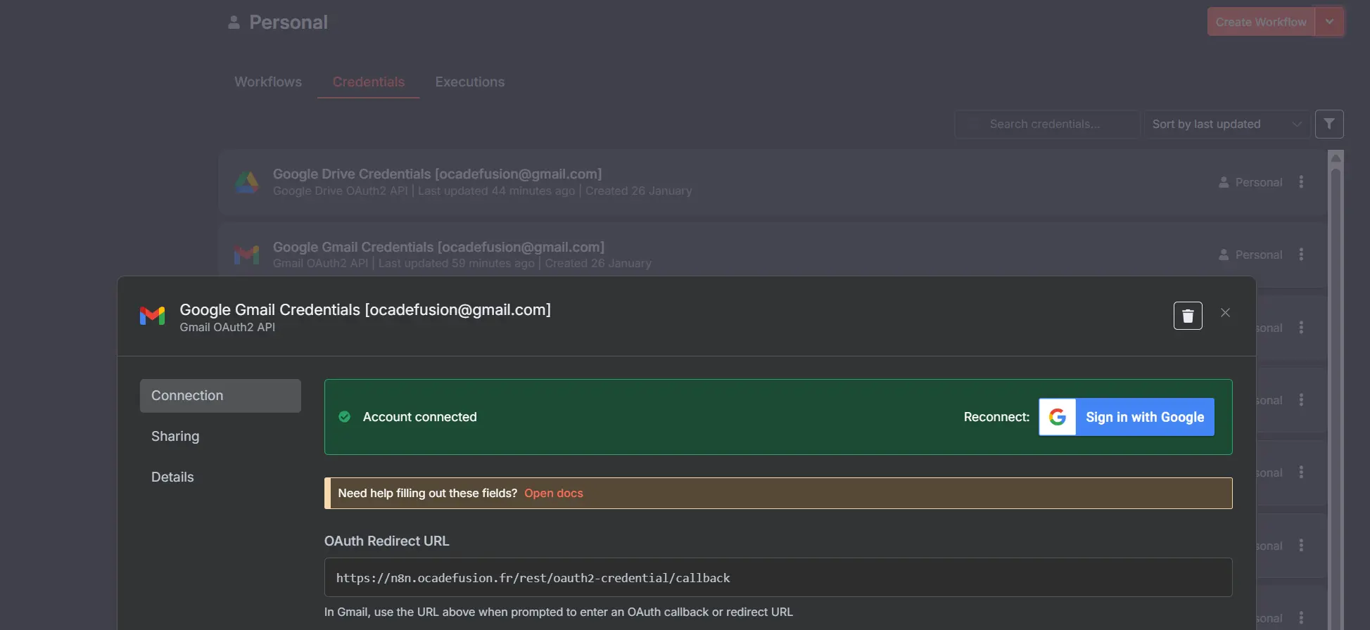This screenshot has height=630, width=1370.
Task: Click the person icon beside the Personal heading
Action: tap(234, 22)
